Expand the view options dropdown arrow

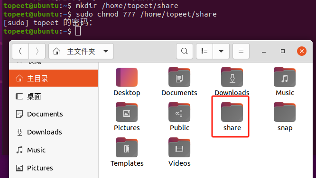[221, 51]
